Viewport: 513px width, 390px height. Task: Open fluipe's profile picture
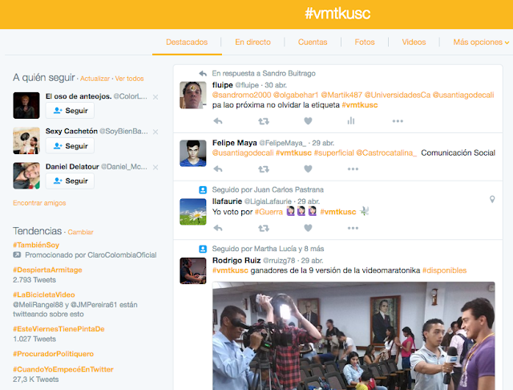coord(193,95)
